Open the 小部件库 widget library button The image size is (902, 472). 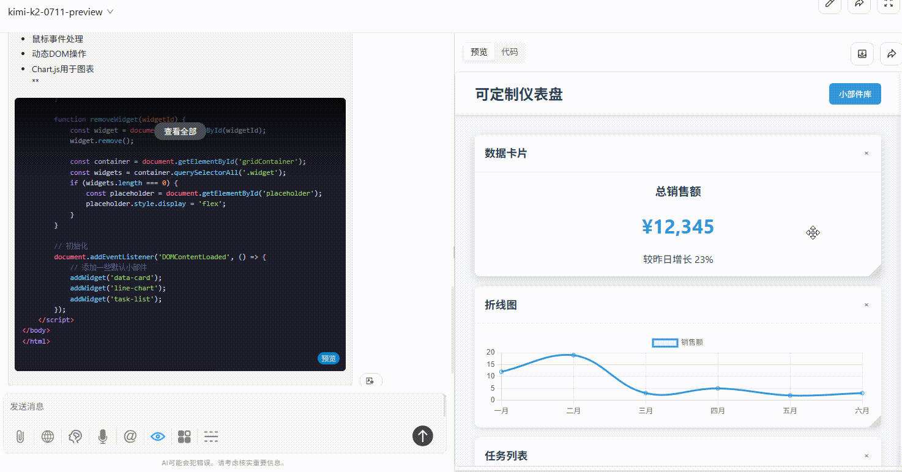click(855, 94)
